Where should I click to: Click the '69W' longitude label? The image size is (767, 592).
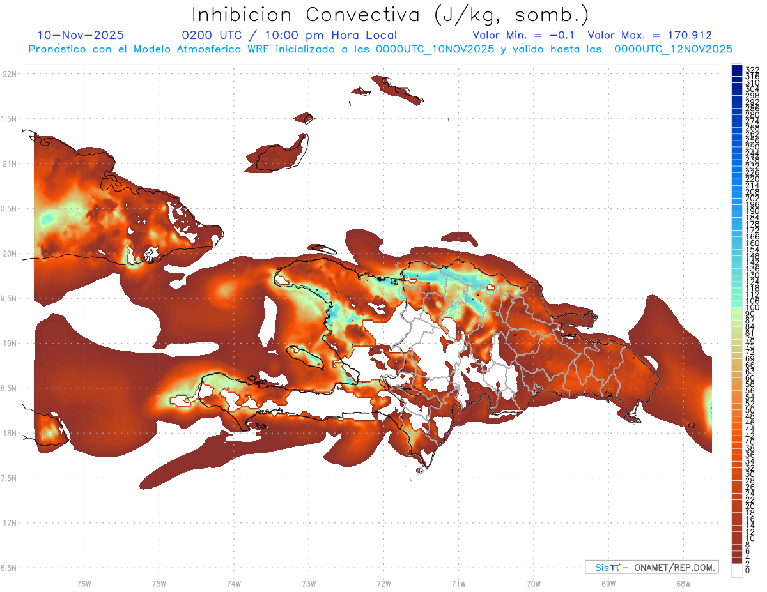pyautogui.click(x=608, y=583)
